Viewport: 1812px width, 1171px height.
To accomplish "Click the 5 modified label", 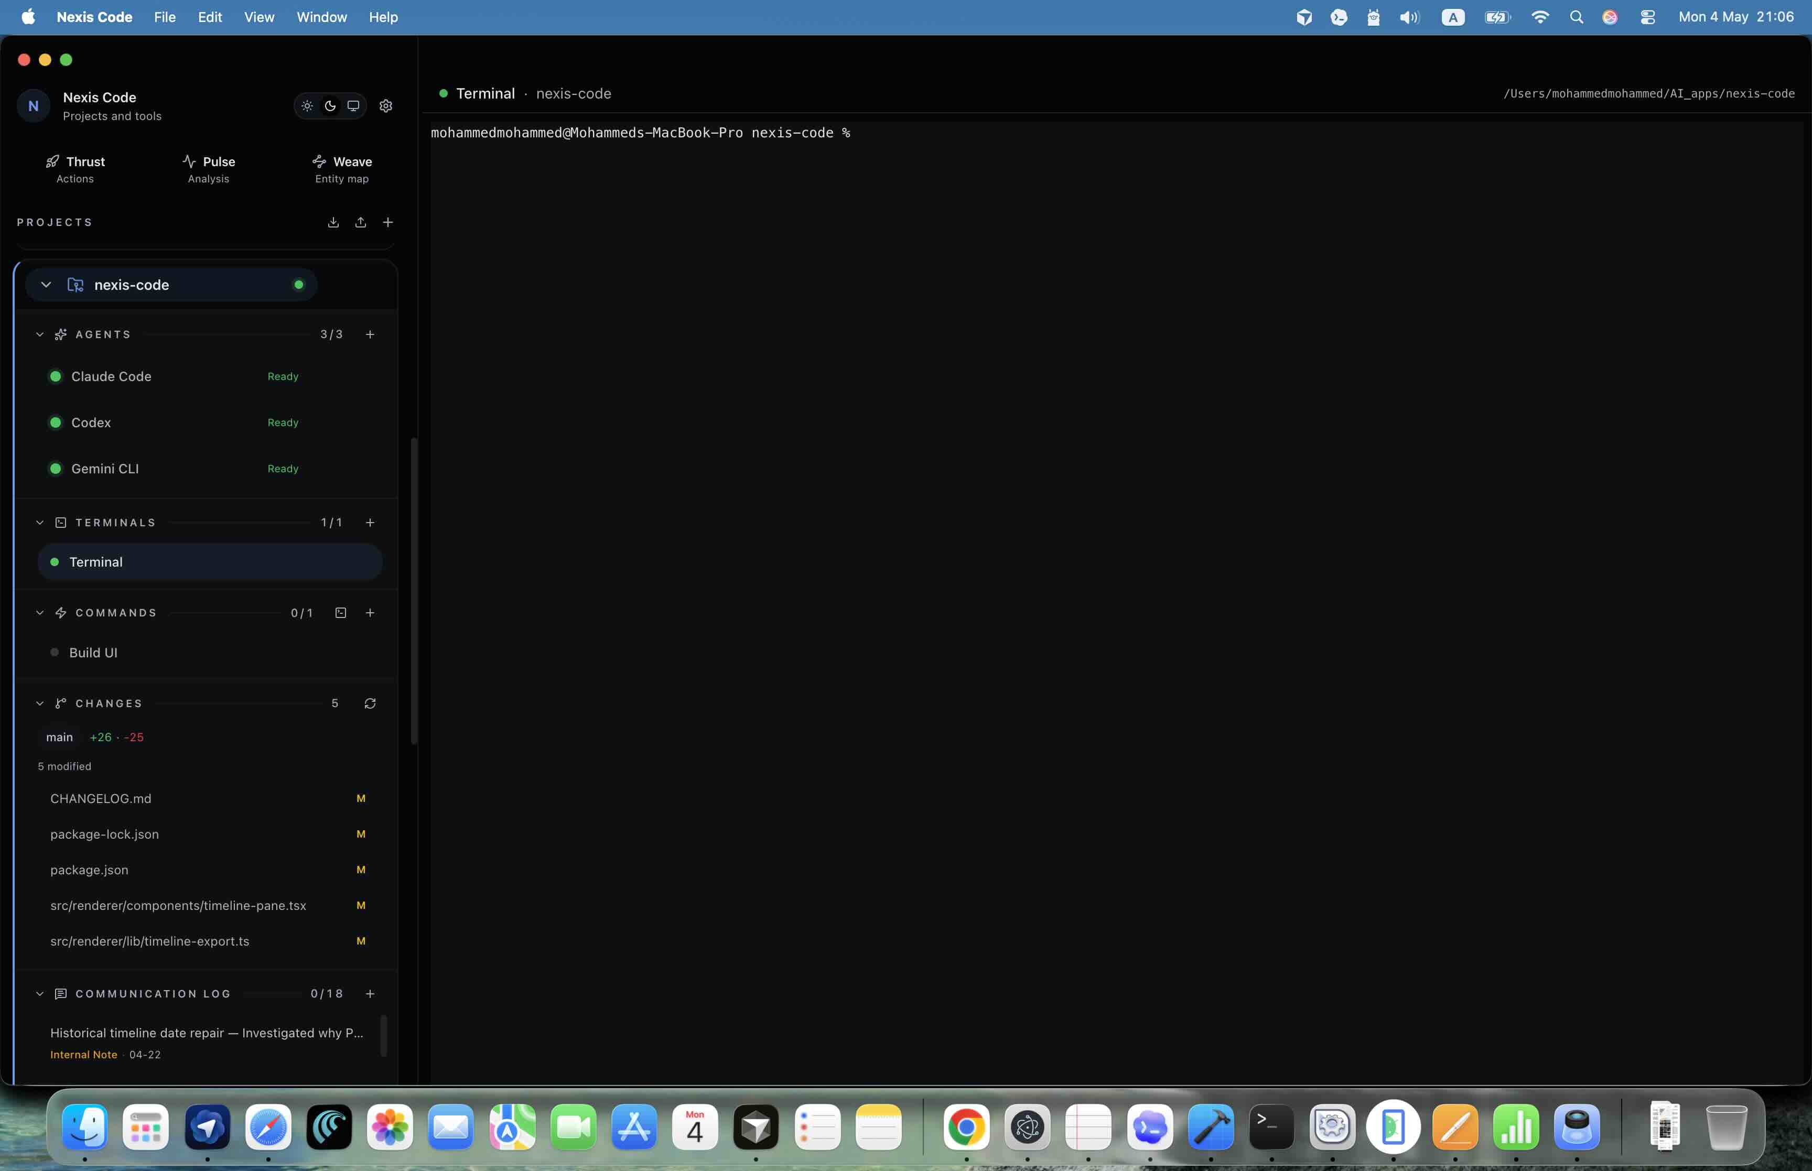I will coord(64,766).
